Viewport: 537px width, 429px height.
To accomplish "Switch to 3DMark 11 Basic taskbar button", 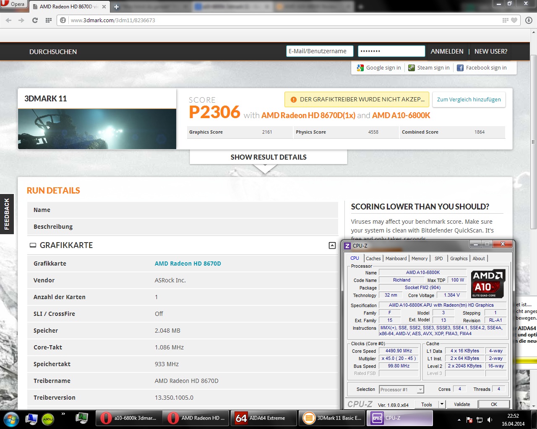I will [332, 418].
